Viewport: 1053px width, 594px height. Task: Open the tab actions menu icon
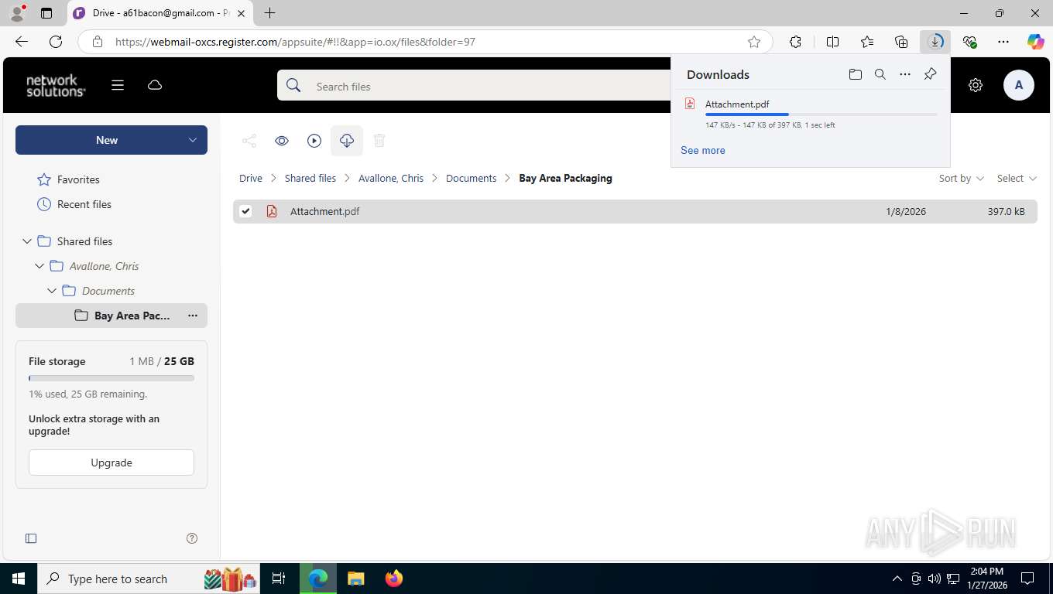(x=46, y=13)
